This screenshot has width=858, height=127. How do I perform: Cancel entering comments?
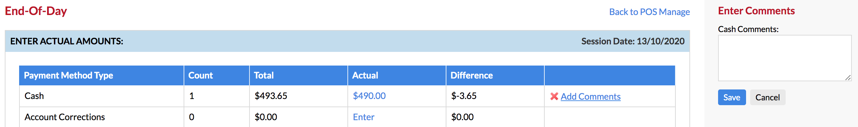768,97
